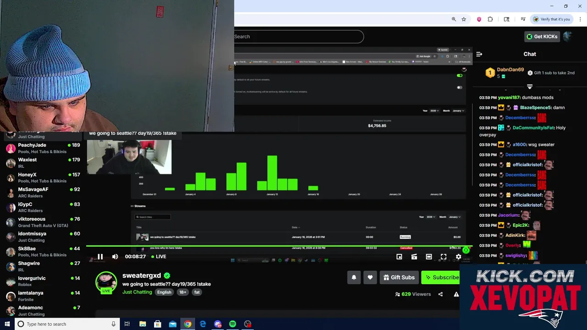Toggle the green switch in streamed dashboard

pos(460,76)
